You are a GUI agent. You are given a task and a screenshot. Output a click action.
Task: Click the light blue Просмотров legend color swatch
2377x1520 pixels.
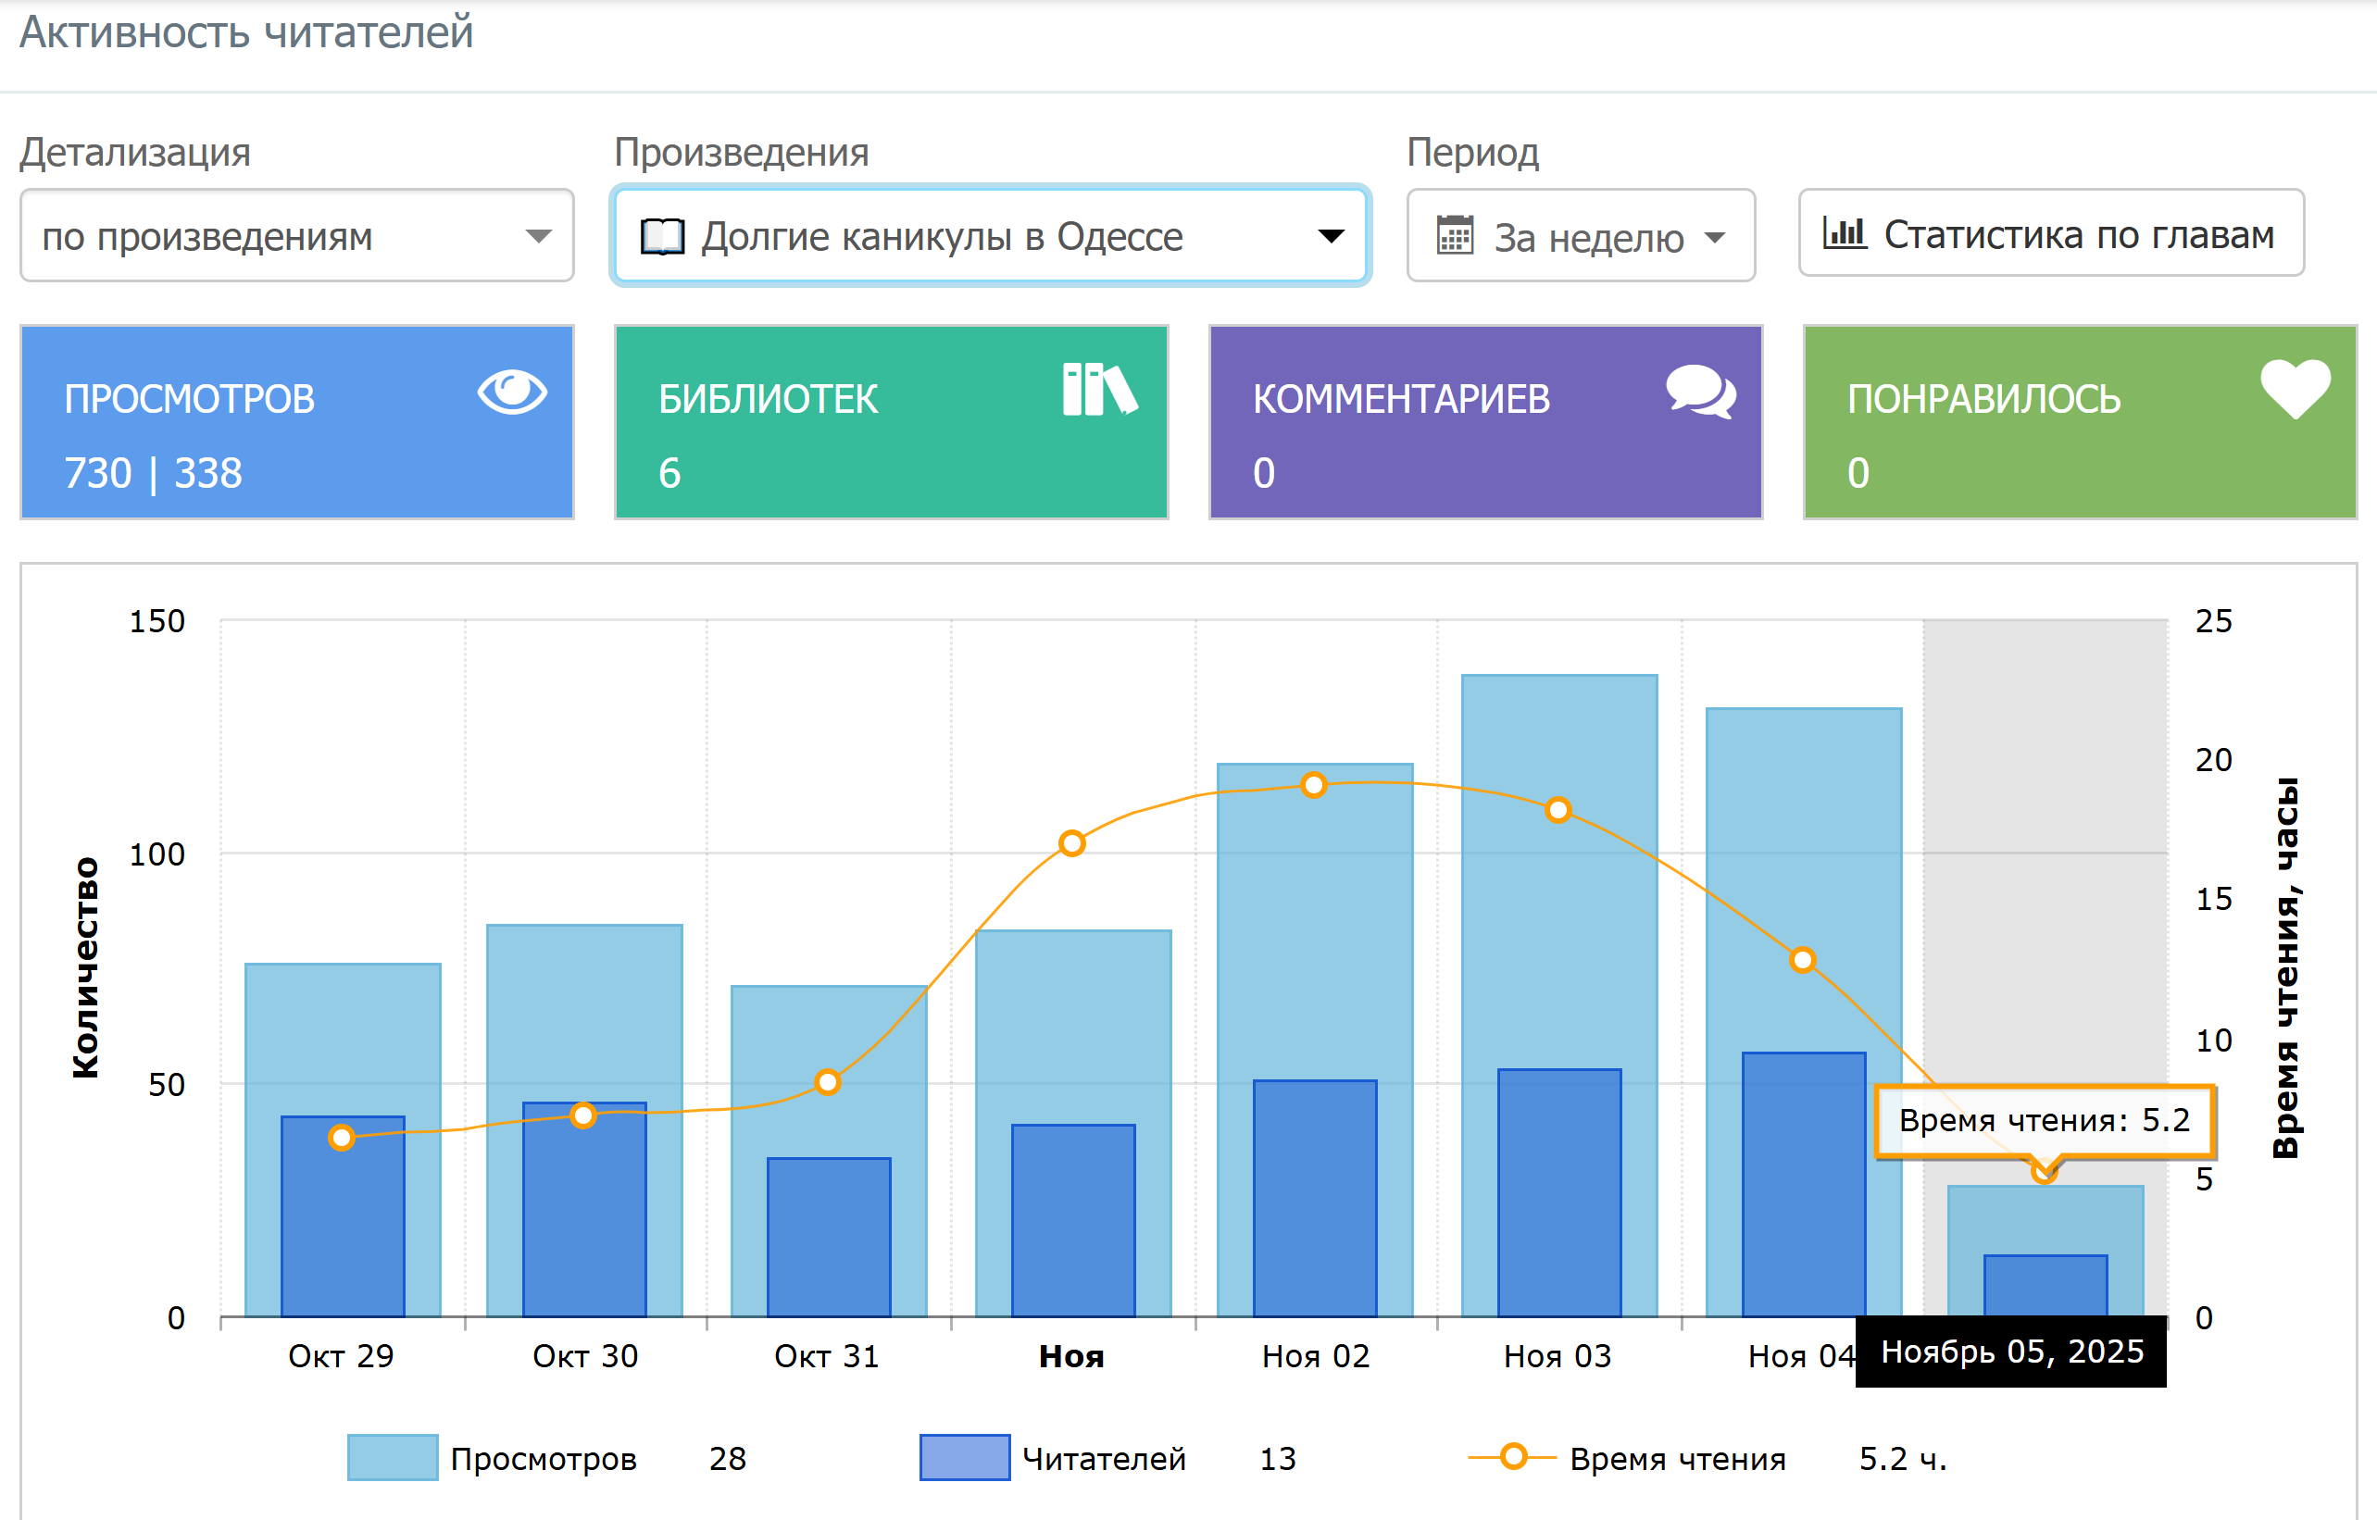tap(392, 1458)
